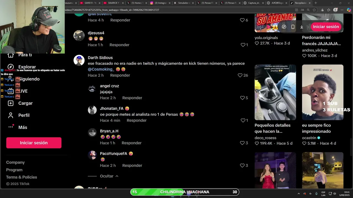
Task: Open the deco_rosess creator name
Action: pos(266,138)
